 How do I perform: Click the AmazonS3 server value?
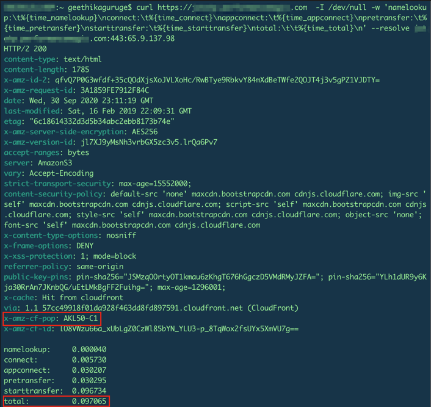[x=55, y=163]
